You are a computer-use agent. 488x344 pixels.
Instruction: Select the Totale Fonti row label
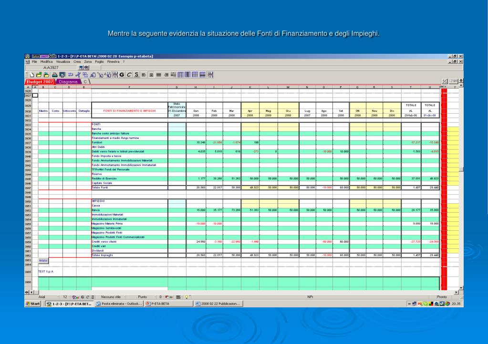100,187
